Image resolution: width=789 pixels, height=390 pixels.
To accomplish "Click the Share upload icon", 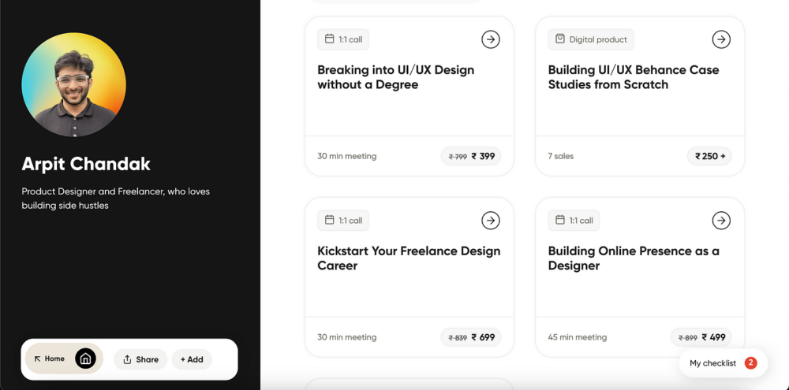I will coord(127,359).
